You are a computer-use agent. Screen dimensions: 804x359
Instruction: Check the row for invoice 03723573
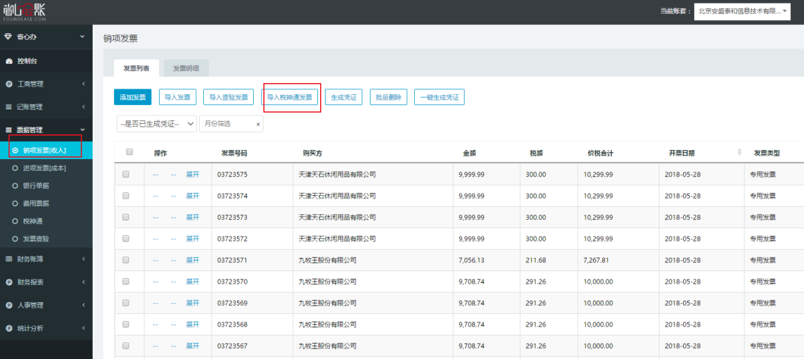[x=126, y=217]
